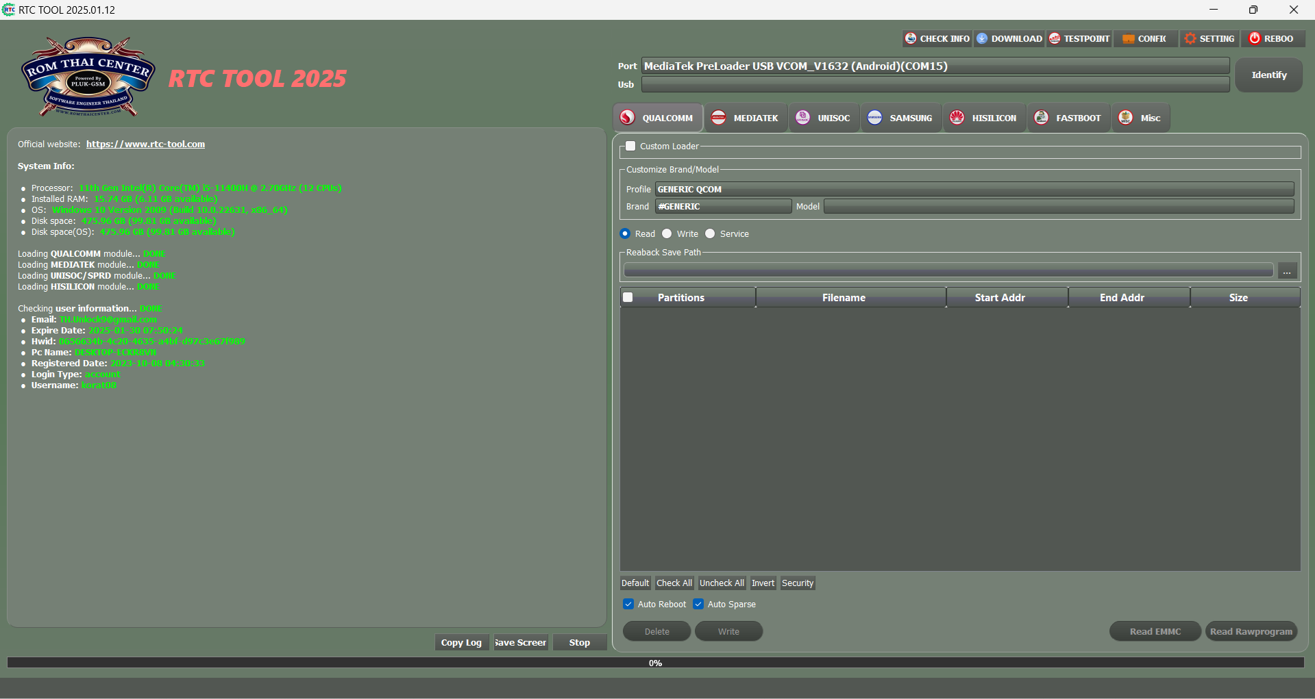Viewport: 1315px width, 699px height.
Task: Click the Usb input field
Action: click(x=935, y=84)
